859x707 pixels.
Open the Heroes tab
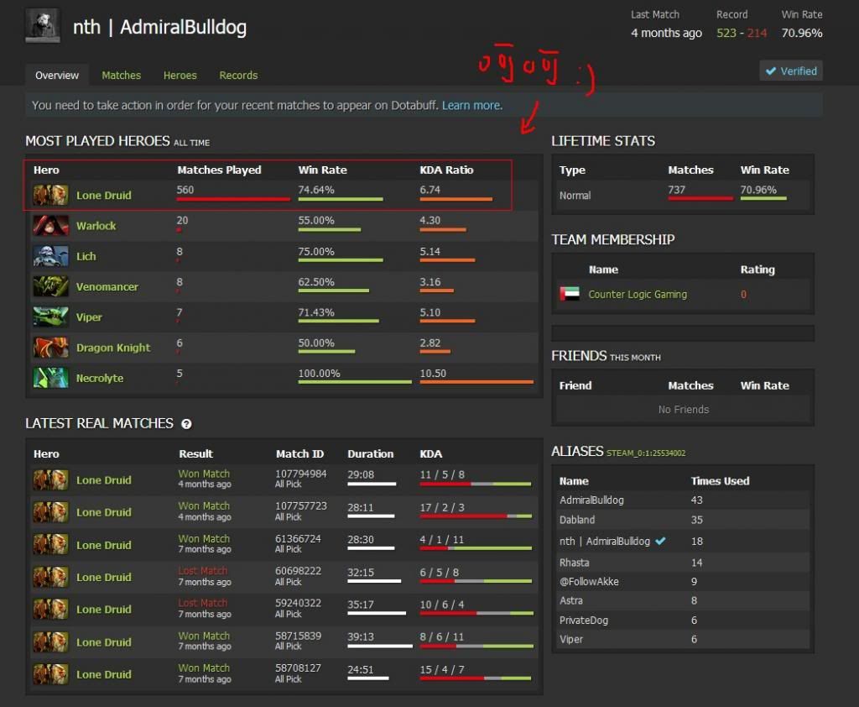tap(180, 75)
